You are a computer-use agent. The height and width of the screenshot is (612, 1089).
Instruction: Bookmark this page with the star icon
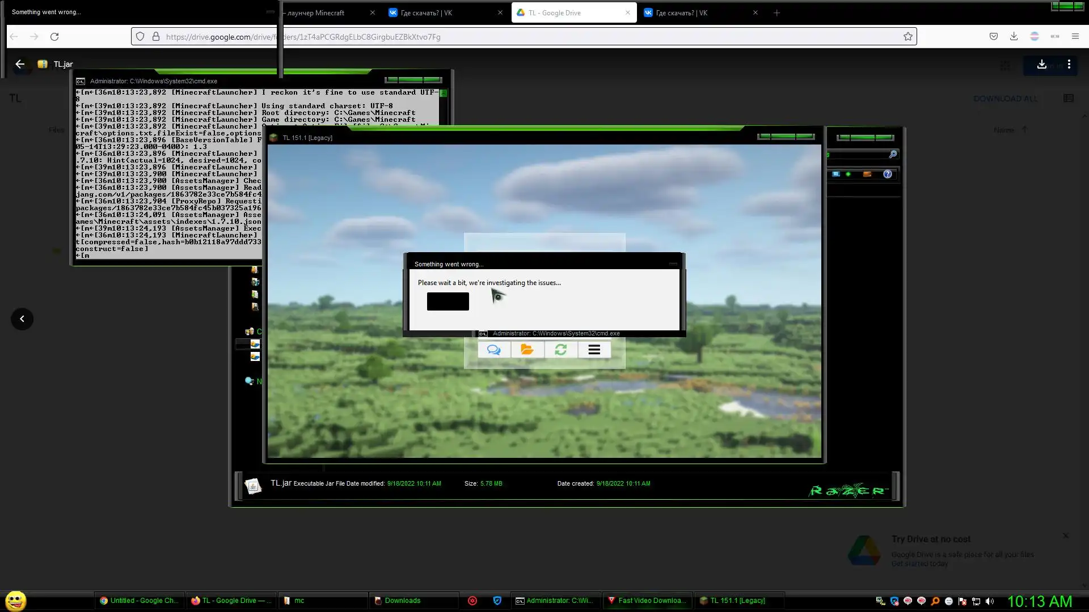[x=907, y=37]
